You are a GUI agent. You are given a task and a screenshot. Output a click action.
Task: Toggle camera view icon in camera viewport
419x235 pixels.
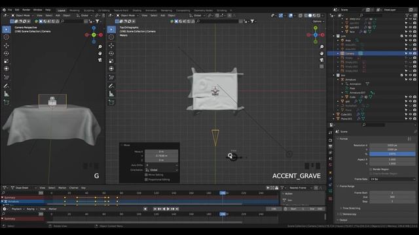click(x=100, y=60)
